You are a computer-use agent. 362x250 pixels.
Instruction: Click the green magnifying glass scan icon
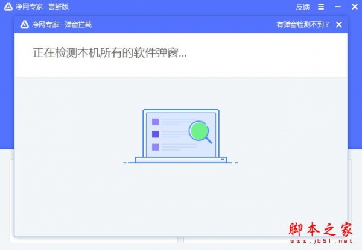200,133
